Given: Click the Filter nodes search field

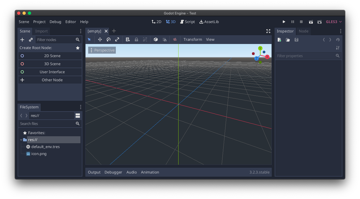Looking at the screenshot, I should pyautogui.click(x=58, y=40).
